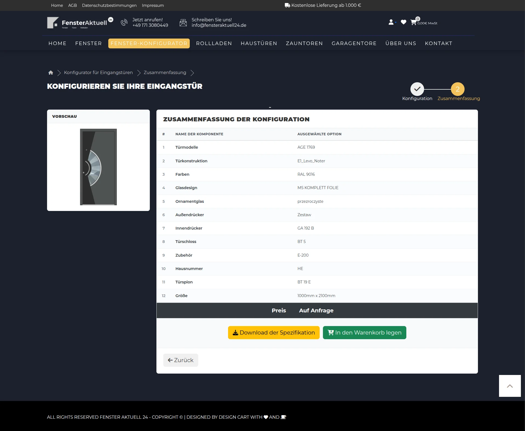Click the Zubehör row label
Viewport: 525px width, 431px height.
[x=184, y=255]
